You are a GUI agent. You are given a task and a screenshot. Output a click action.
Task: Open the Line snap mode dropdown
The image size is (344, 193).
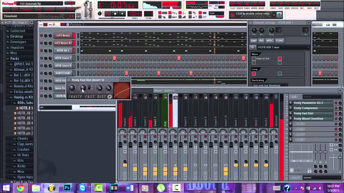217,13
